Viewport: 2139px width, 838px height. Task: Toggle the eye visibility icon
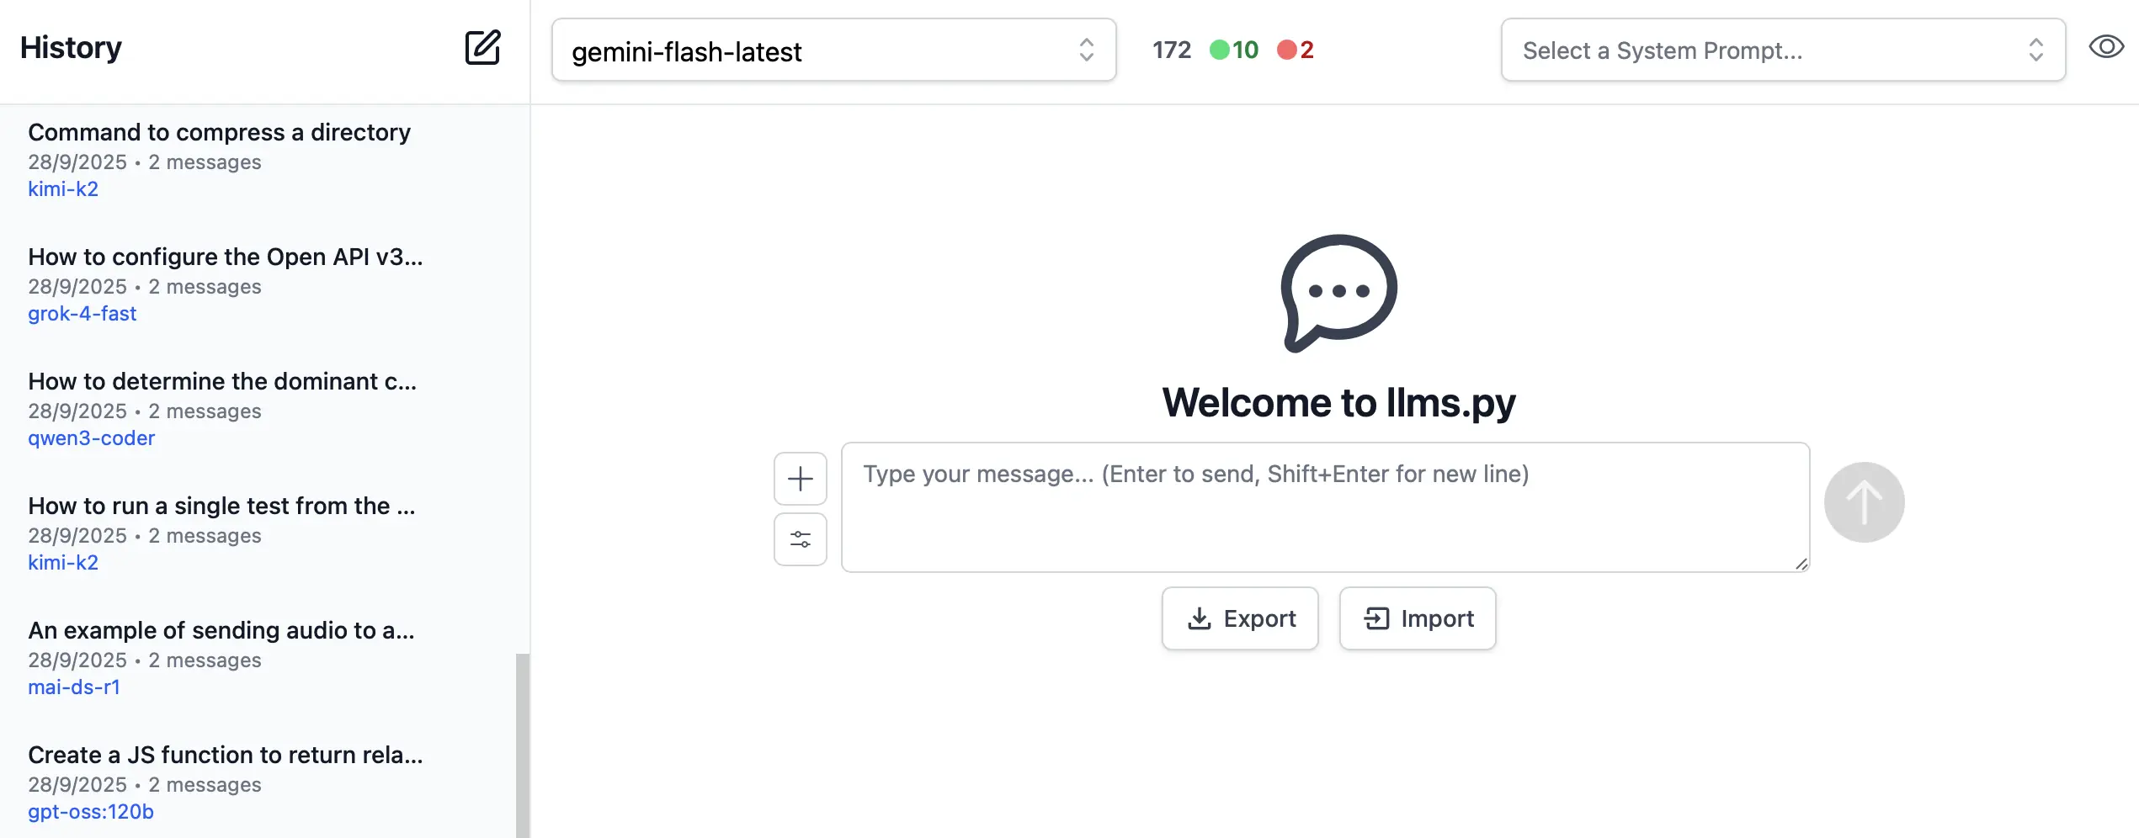point(2105,47)
